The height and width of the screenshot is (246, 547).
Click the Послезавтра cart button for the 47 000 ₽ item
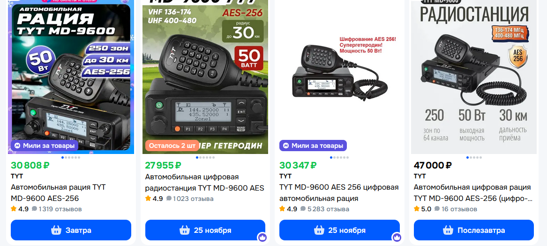(474, 230)
